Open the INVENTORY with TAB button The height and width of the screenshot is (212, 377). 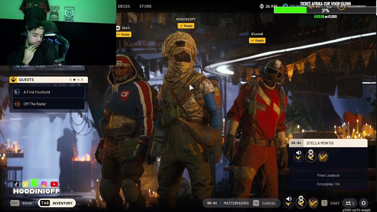[x=57, y=203]
